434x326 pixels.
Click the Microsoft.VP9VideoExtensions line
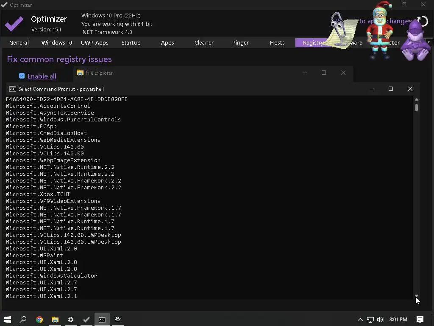[x=53, y=201]
